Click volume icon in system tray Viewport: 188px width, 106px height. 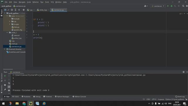[x=166, y=103]
